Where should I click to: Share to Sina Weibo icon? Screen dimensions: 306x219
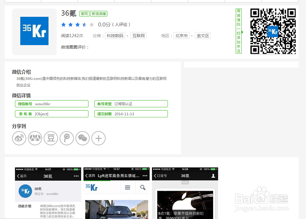pyautogui.click(x=19, y=138)
